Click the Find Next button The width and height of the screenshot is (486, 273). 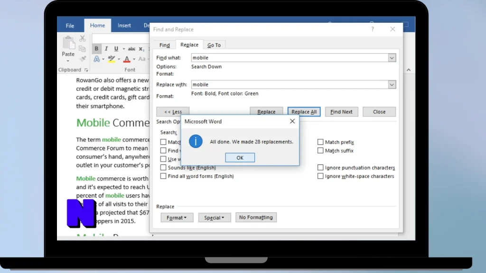tap(341, 112)
